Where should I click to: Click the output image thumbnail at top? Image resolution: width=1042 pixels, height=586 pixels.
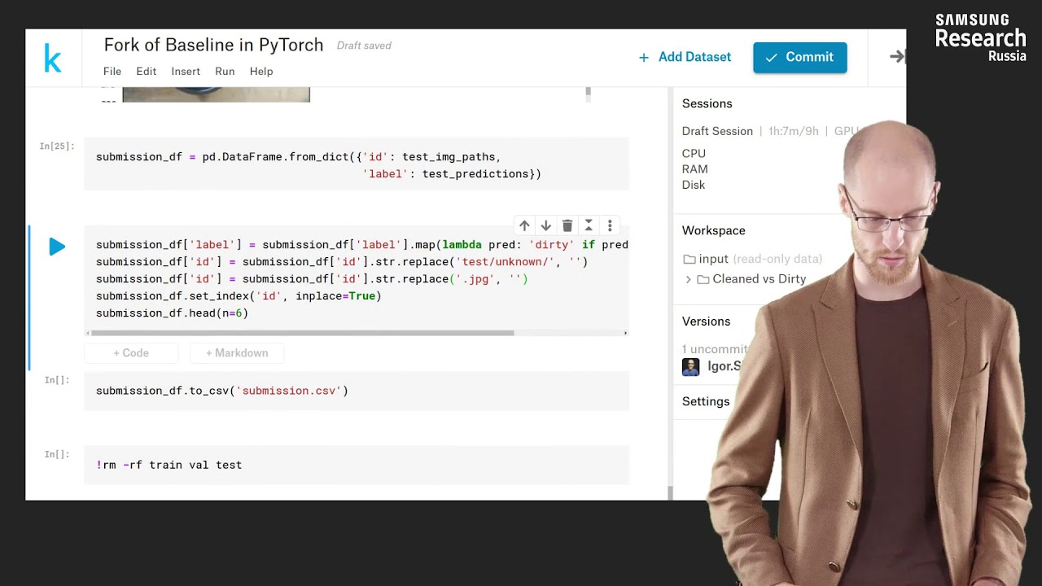216,94
